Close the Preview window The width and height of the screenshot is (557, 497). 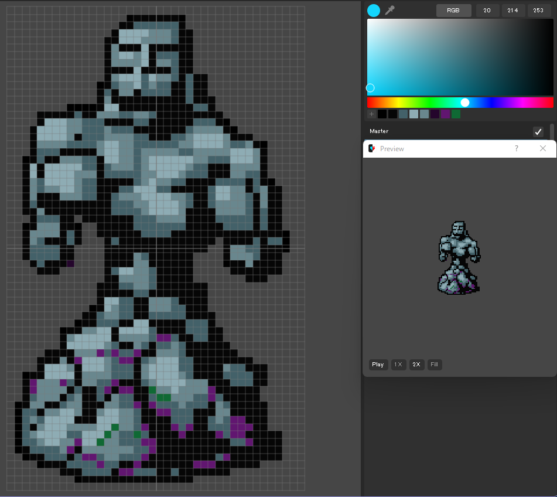tap(543, 148)
